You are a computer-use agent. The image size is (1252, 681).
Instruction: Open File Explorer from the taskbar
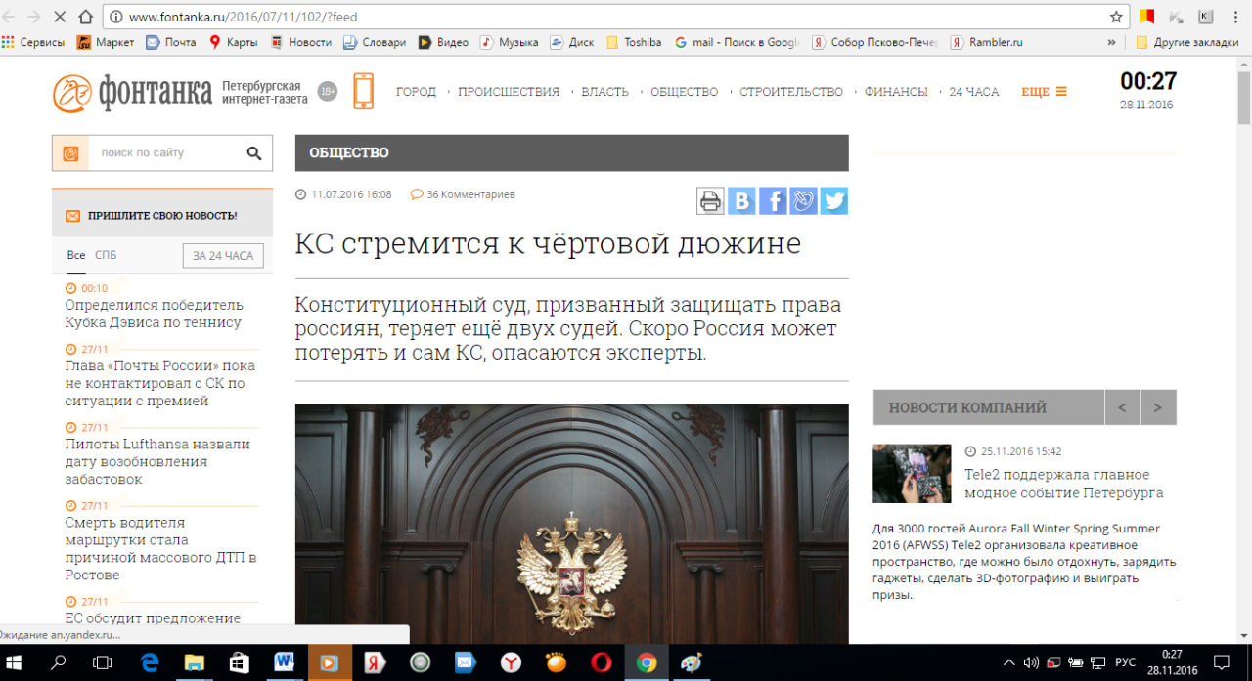(194, 662)
